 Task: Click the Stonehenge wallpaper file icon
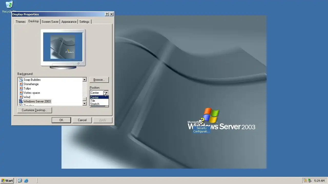tap(21, 84)
